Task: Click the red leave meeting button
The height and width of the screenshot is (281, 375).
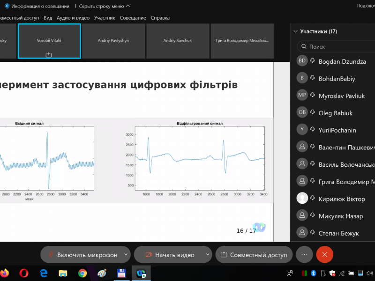Action: [x=324, y=254]
